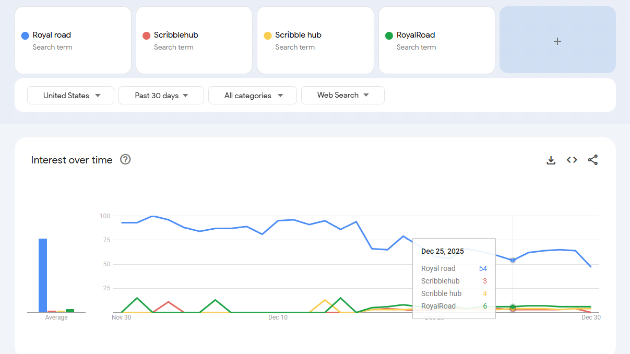Click the Dec 25 data point on blue line
630x354 pixels.
[513, 260]
